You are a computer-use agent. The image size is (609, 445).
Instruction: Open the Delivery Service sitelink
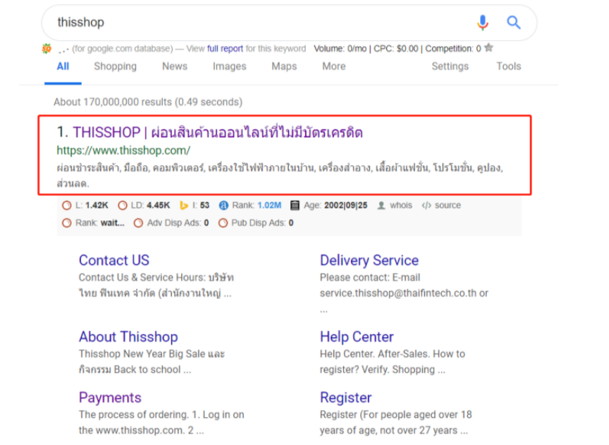(369, 260)
